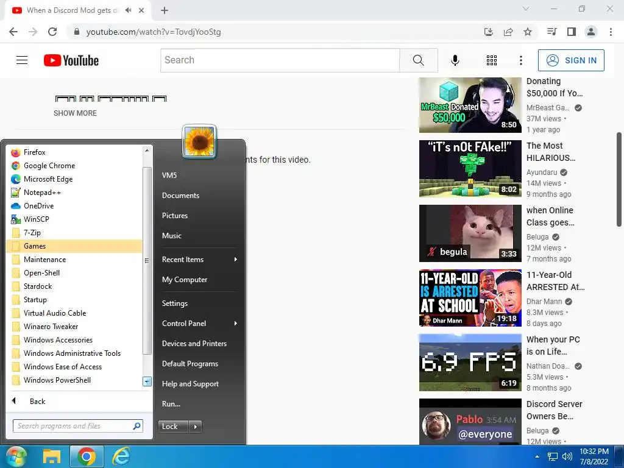Expand the Stardock folder
The height and width of the screenshot is (468, 624).
pos(74,286)
